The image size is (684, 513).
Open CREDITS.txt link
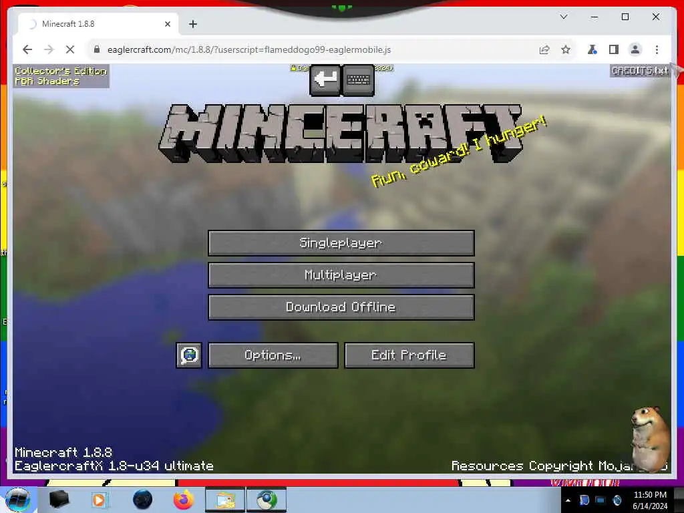pyautogui.click(x=640, y=71)
